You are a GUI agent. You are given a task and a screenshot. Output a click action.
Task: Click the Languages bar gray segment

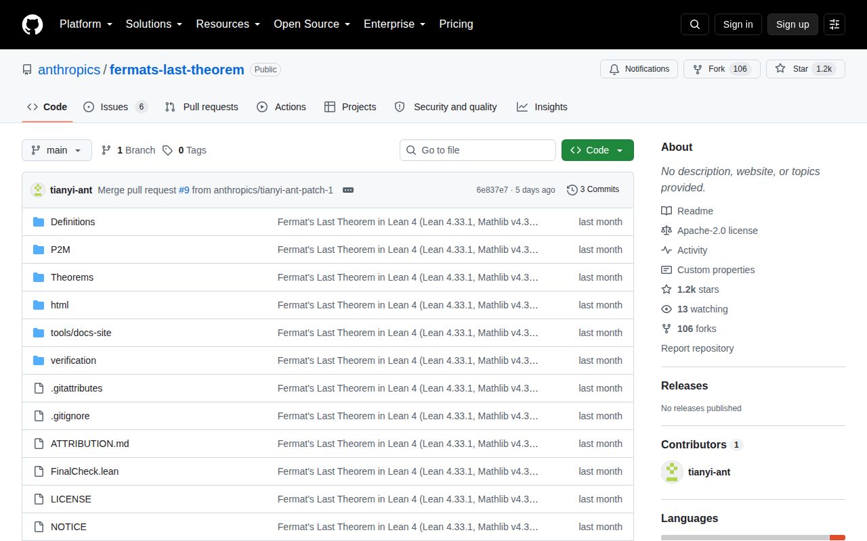745,538
